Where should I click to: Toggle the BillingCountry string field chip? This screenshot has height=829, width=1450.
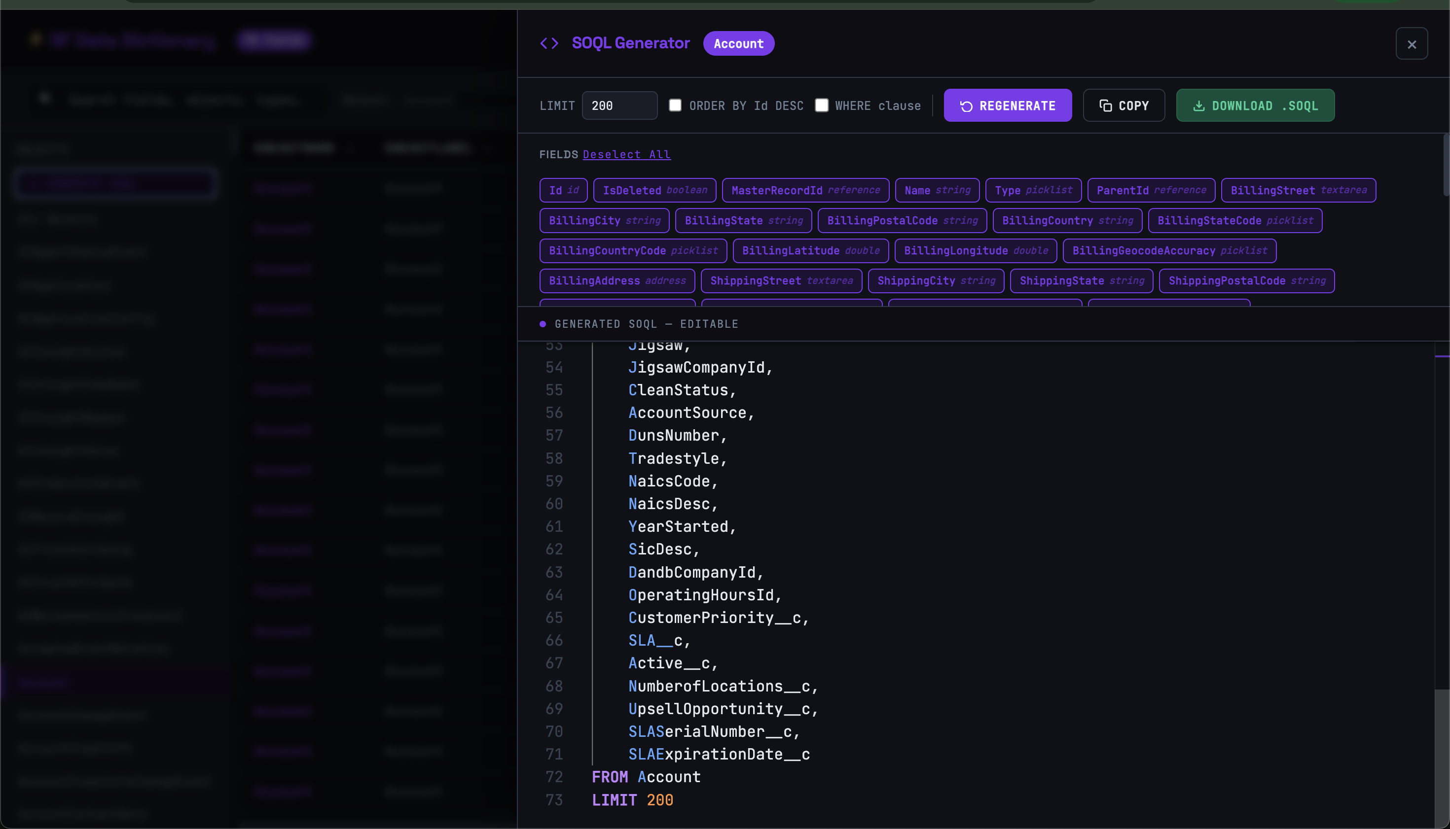coord(1067,220)
